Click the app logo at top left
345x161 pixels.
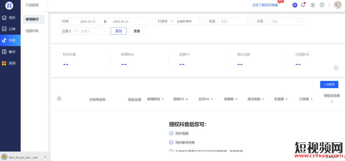coord(9,5)
